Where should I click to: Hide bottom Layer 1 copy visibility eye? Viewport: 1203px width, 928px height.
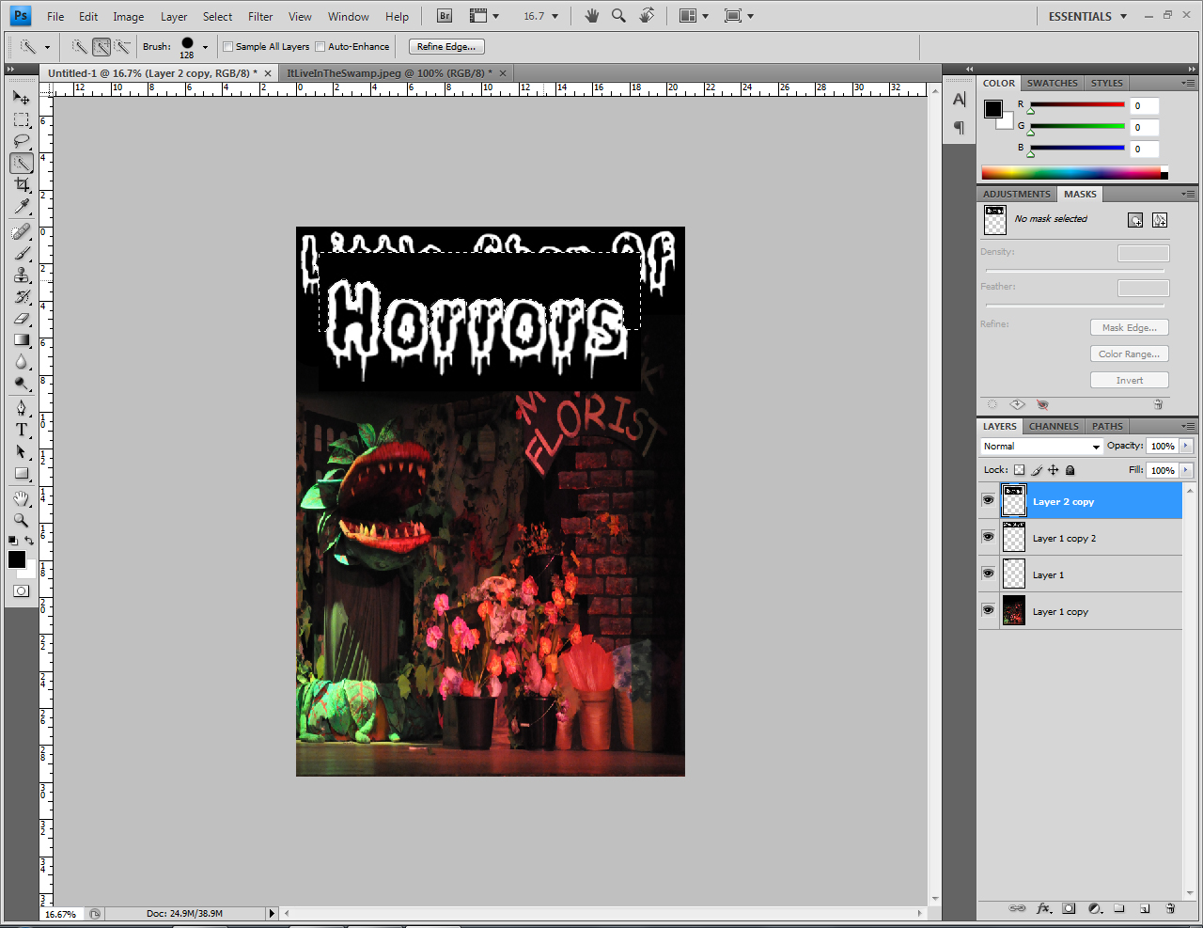pos(988,610)
